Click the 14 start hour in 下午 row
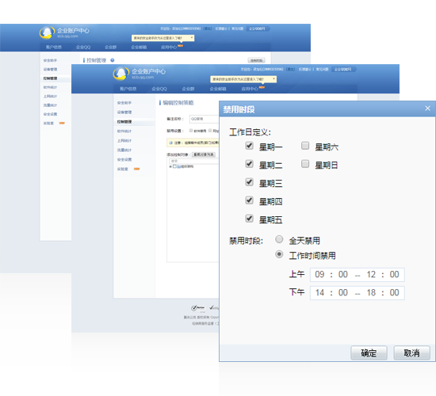This screenshot has height=396, width=436. 319,292
